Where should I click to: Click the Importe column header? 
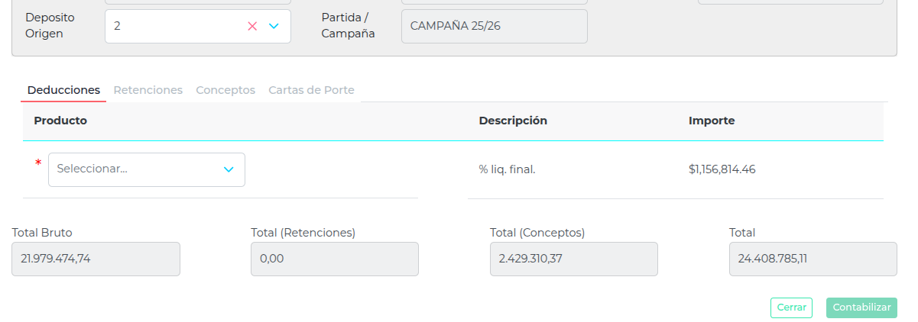pyautogui.click(x=712, y=121)
